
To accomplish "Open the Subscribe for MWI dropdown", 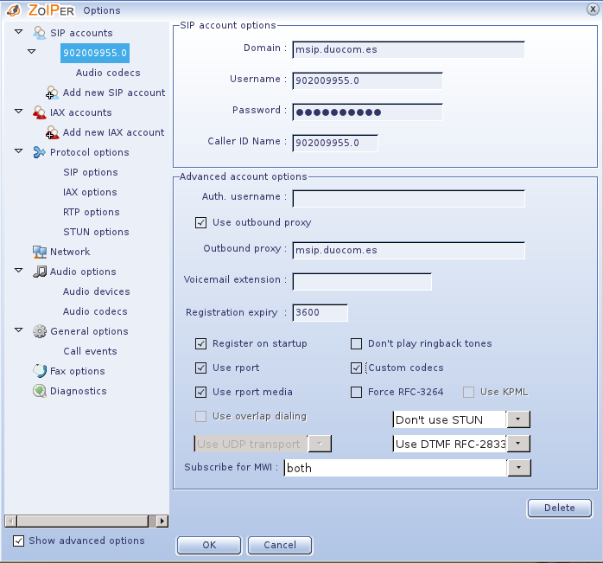I will coord(517,468).
